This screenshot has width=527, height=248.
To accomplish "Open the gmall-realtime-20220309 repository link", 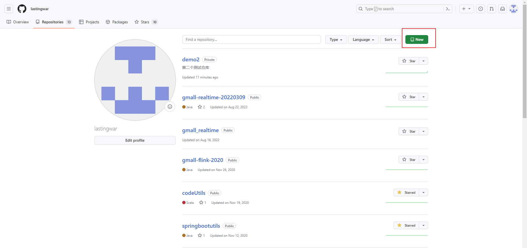I will pyautogui.click(x=214, y=97).
